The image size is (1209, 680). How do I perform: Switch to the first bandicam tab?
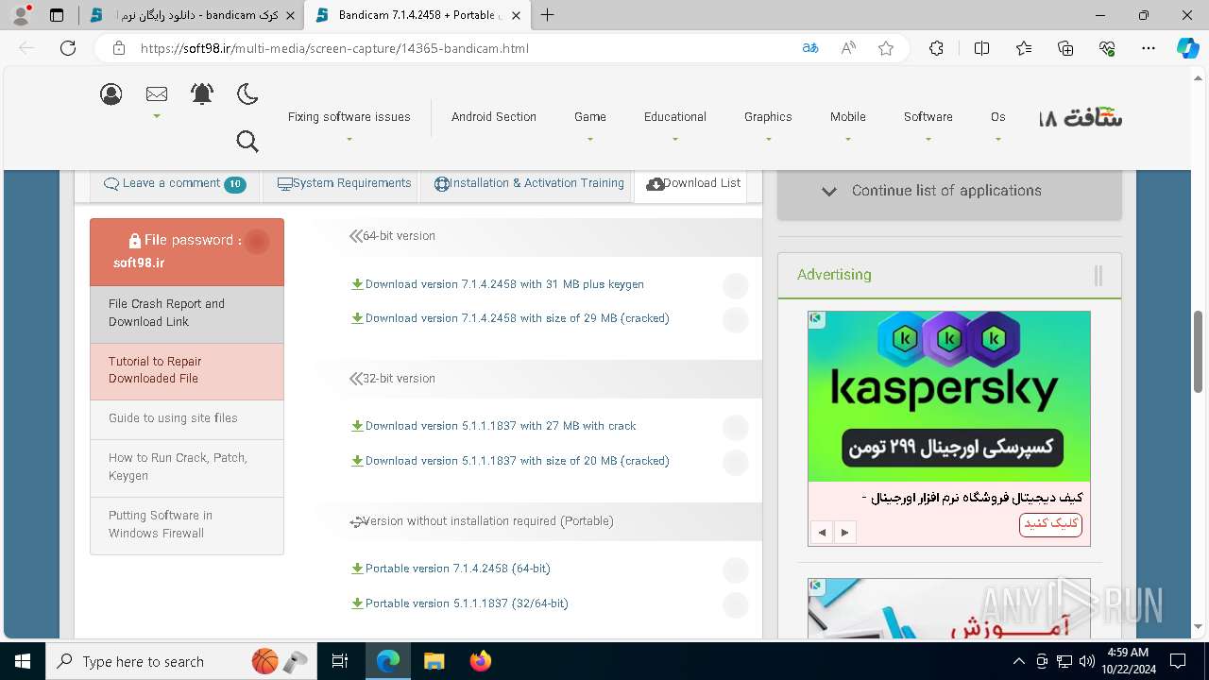192,15
